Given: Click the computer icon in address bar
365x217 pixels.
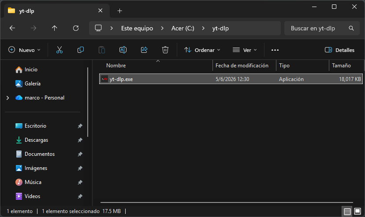Looking at the screenshot, I should (x=98, y=28).
